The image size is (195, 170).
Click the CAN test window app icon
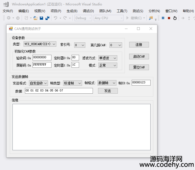tap(11, 29)
